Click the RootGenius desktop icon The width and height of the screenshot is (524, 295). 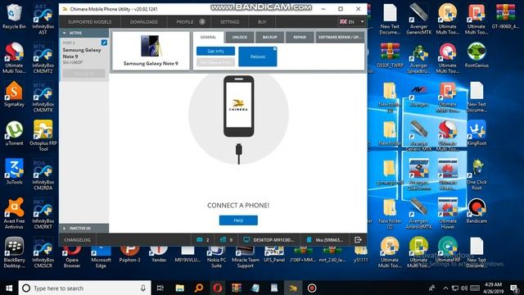click(x=477, y=55)
